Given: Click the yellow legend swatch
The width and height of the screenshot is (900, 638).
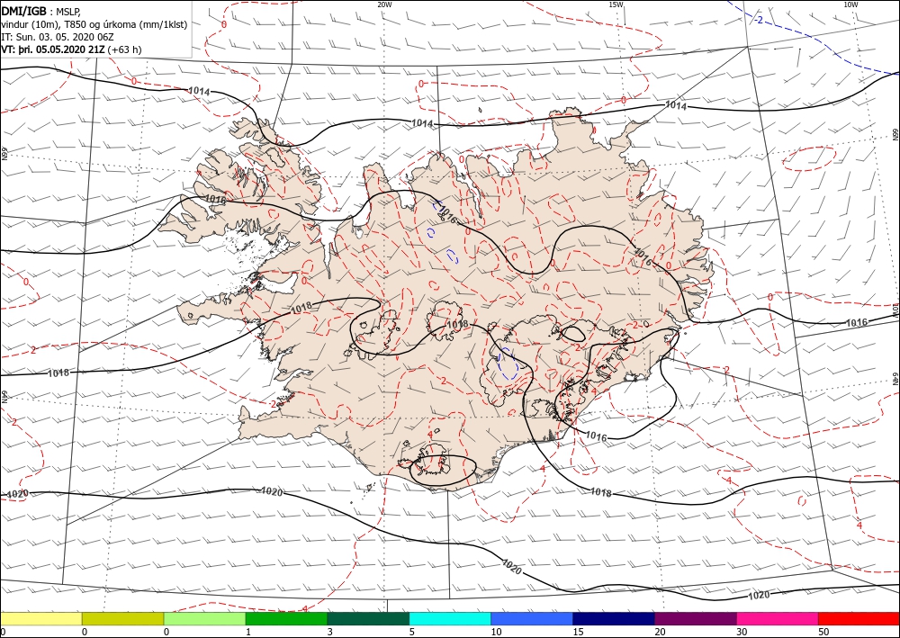Looking at the screenshot, I should [41, 619].
